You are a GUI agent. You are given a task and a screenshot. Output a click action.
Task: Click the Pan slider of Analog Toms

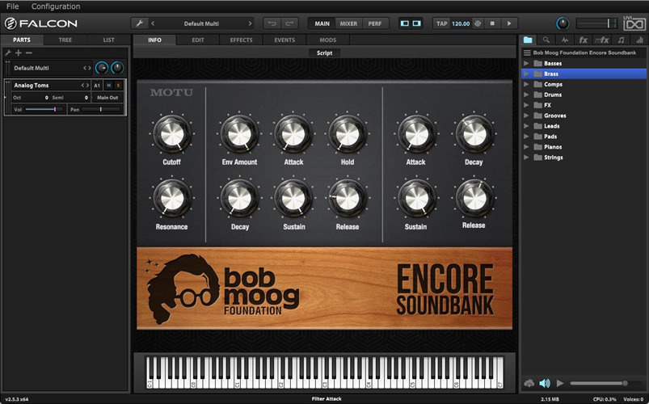[101, 109]
